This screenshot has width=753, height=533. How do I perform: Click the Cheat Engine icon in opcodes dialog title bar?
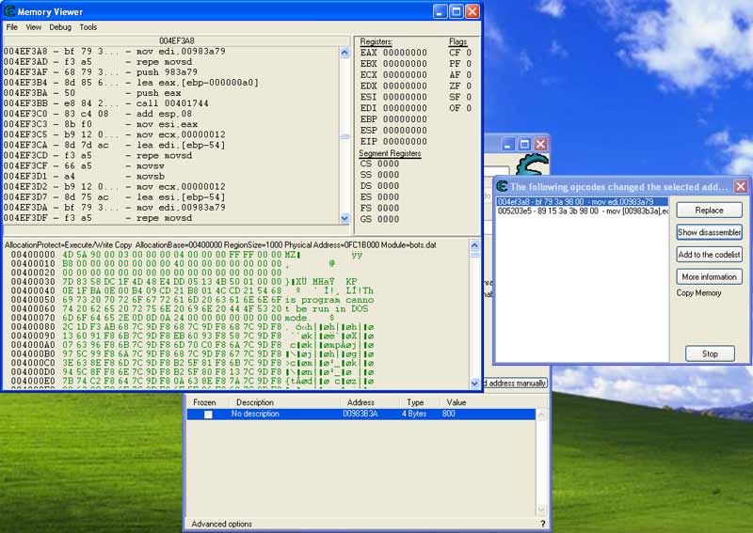503,186
